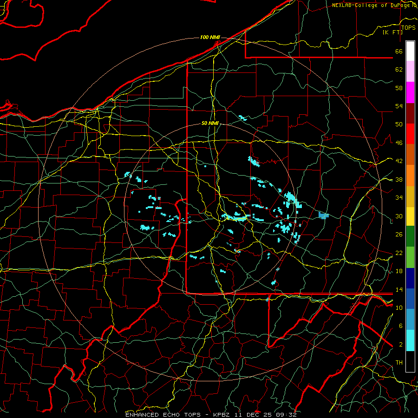Pick the magenta legend color swatch

[x=410, y=92]
